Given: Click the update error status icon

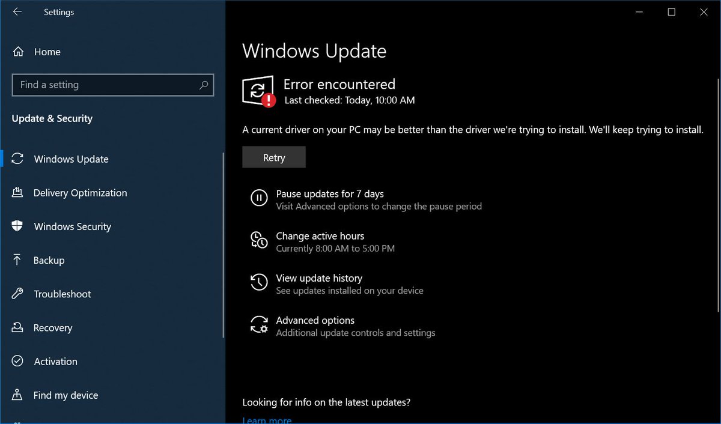Looking at the screenshot, I should pos(259,92).
